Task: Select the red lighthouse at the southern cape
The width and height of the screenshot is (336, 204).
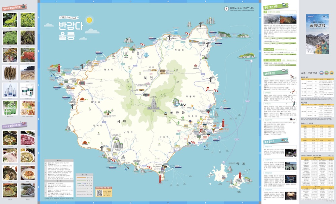Action: [x=160, y=178]
